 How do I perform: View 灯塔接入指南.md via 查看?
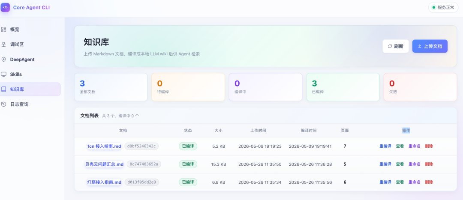[x=400, y=182]
